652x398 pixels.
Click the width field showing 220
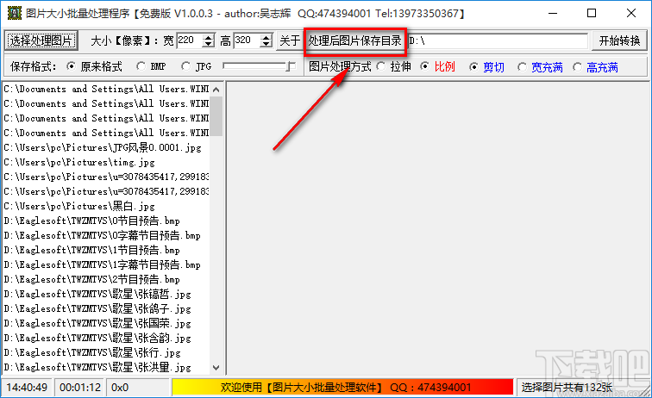[x=190, y=40]
